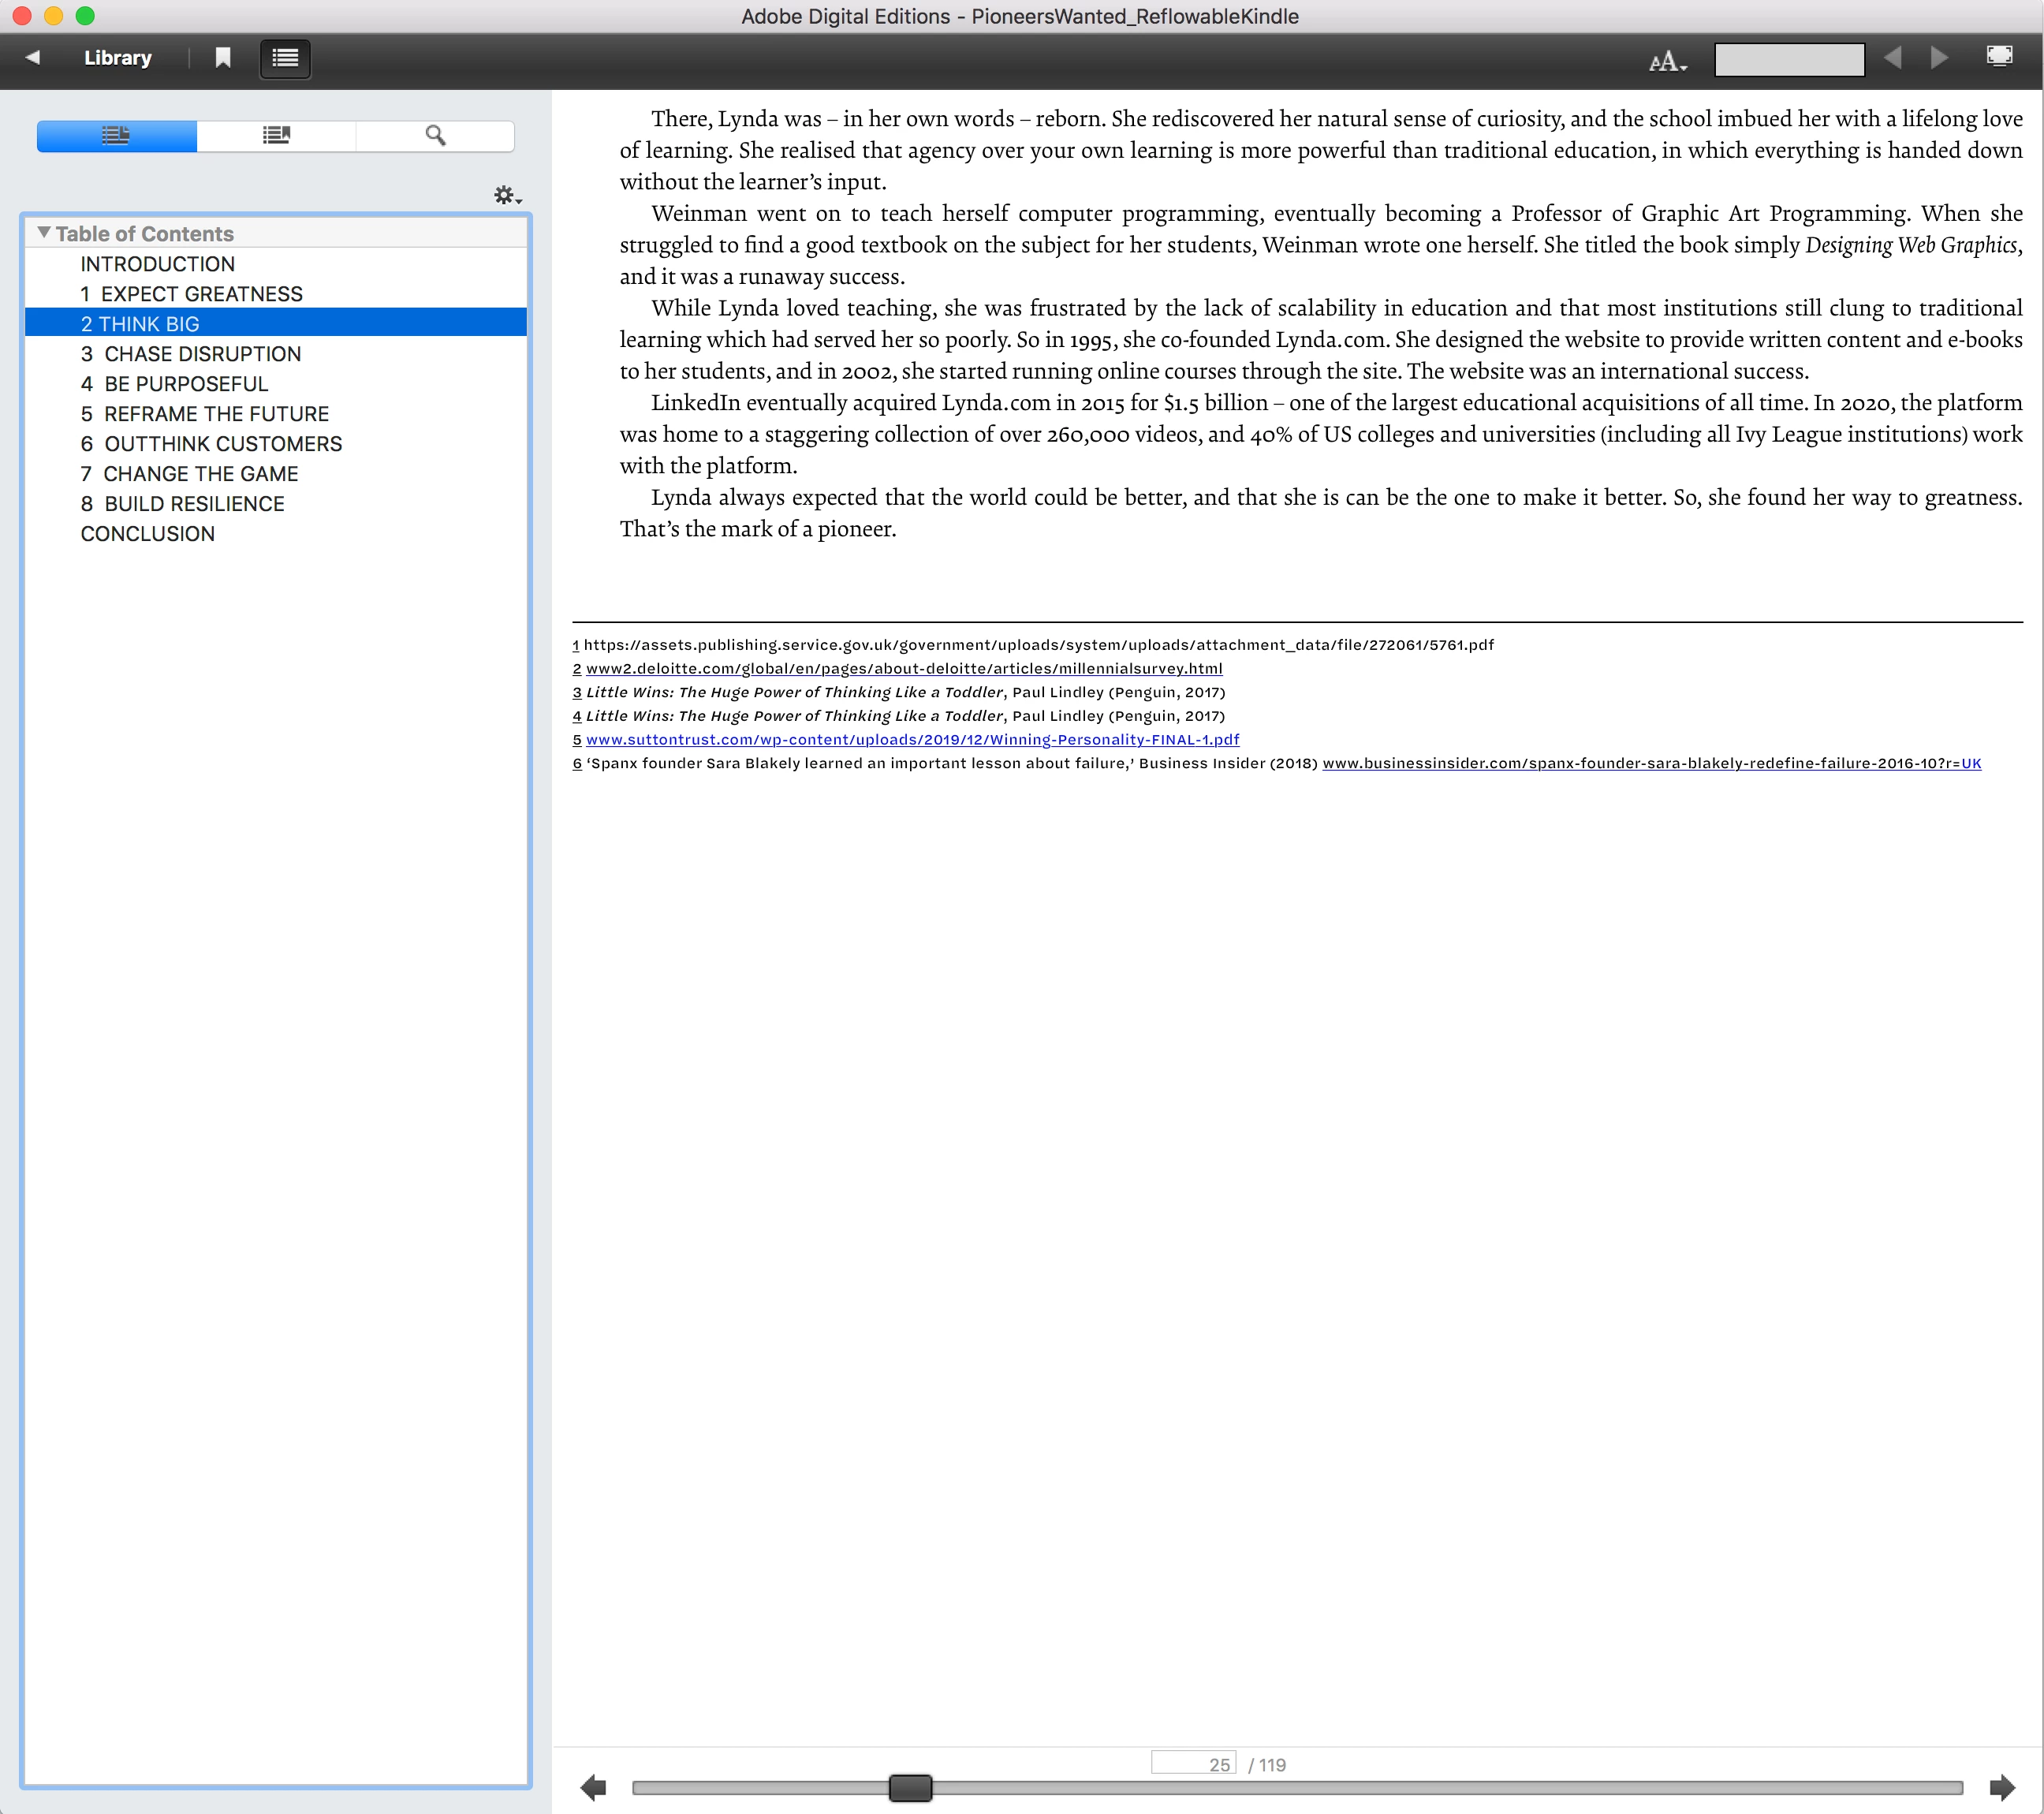This screenshot has height=1814, width=2044.
Task: Open the Search panel tab
Action: [435, 135]
